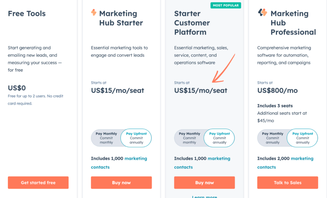The image size is (327, 198).
Task: Open marketing contacts link in Marketing Hub Professional
Action: pos(302,158)
